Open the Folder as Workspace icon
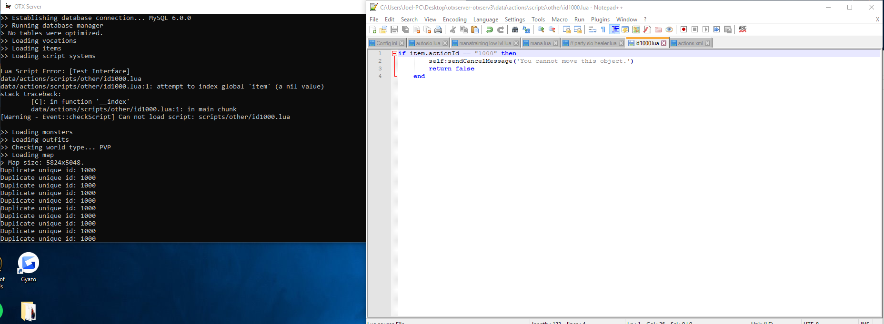This screenshot has width=884, height=324. [x=658, y=29]
